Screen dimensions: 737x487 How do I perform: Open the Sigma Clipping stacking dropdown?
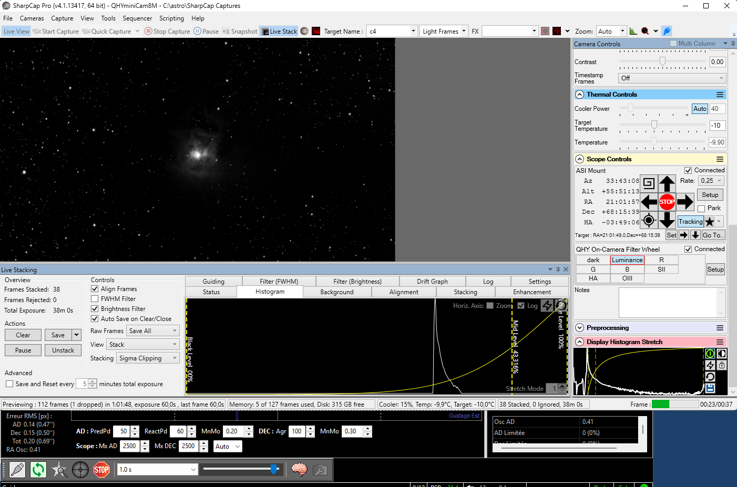pos(148,358)
